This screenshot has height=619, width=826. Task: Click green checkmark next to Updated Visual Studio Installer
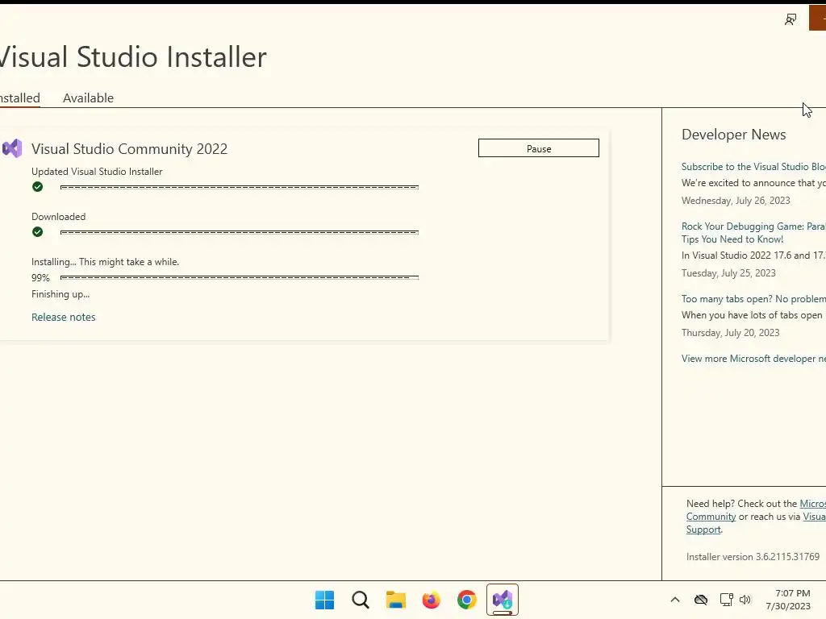[x=37, y=186]
